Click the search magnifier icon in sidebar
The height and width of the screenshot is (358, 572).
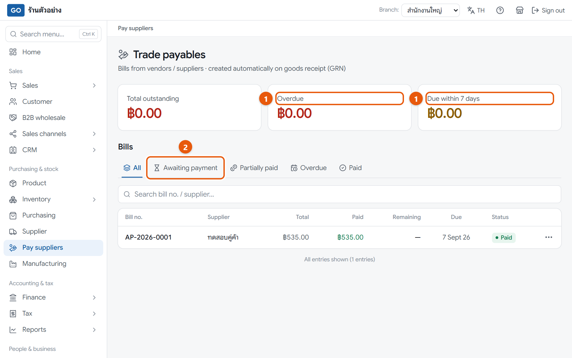tap(13, 34)
